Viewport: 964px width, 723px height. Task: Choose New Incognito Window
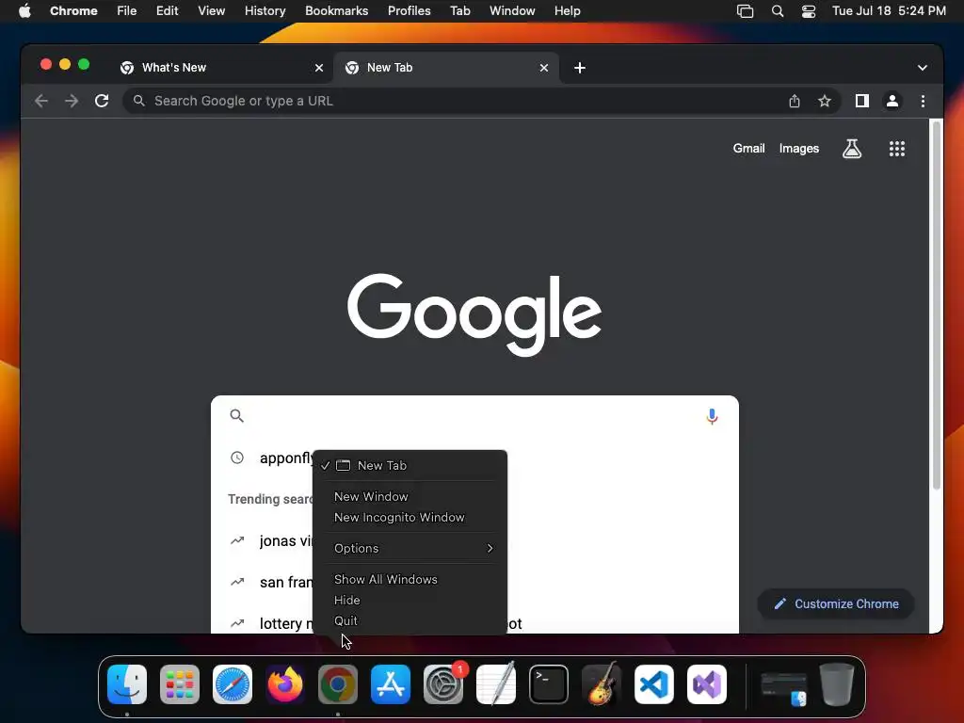coord(410,517)
